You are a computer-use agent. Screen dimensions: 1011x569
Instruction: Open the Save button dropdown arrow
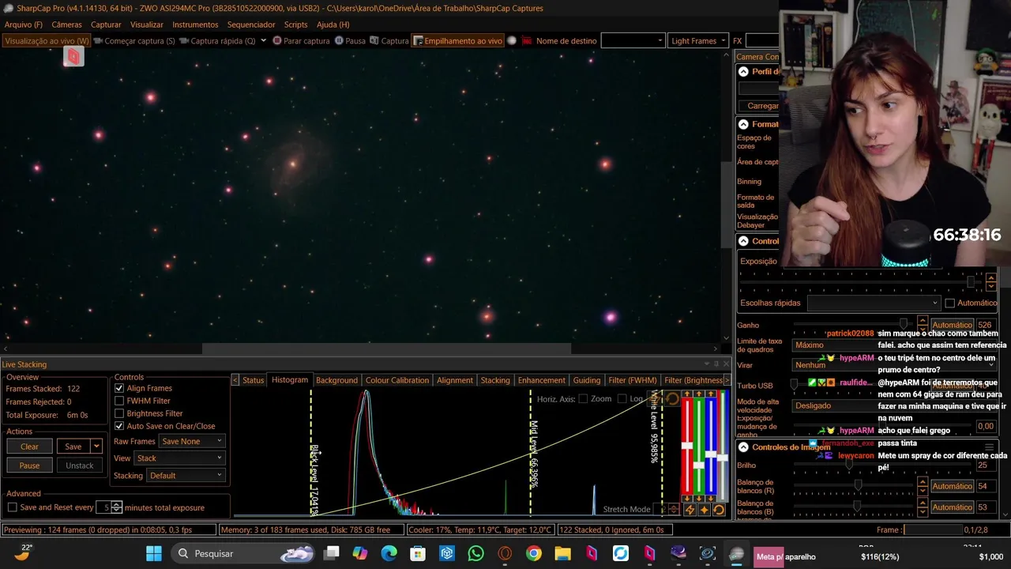[96, 447]
